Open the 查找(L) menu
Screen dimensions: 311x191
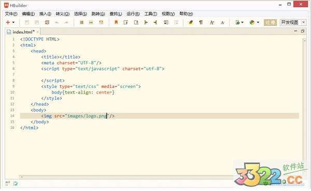[x=116, y=13]
